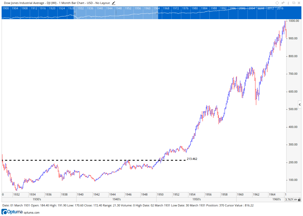The height and width of the screenshot is (216, 303).
Task: Expand the side panel with the arrow handle
Action: [x=300, y=105]
